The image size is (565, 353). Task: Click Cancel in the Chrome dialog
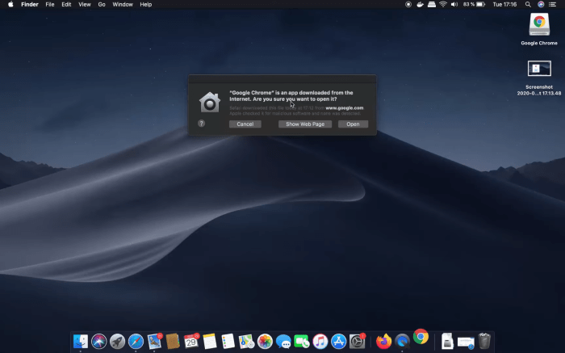coord(245,124)
